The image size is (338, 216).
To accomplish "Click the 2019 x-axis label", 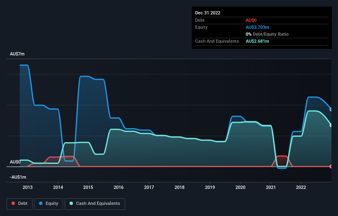I will pyautogui.click(x=210, y=187).
